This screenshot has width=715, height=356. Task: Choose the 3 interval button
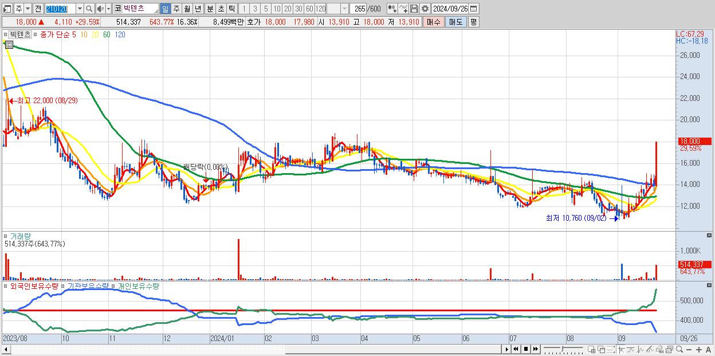(255, 9)
